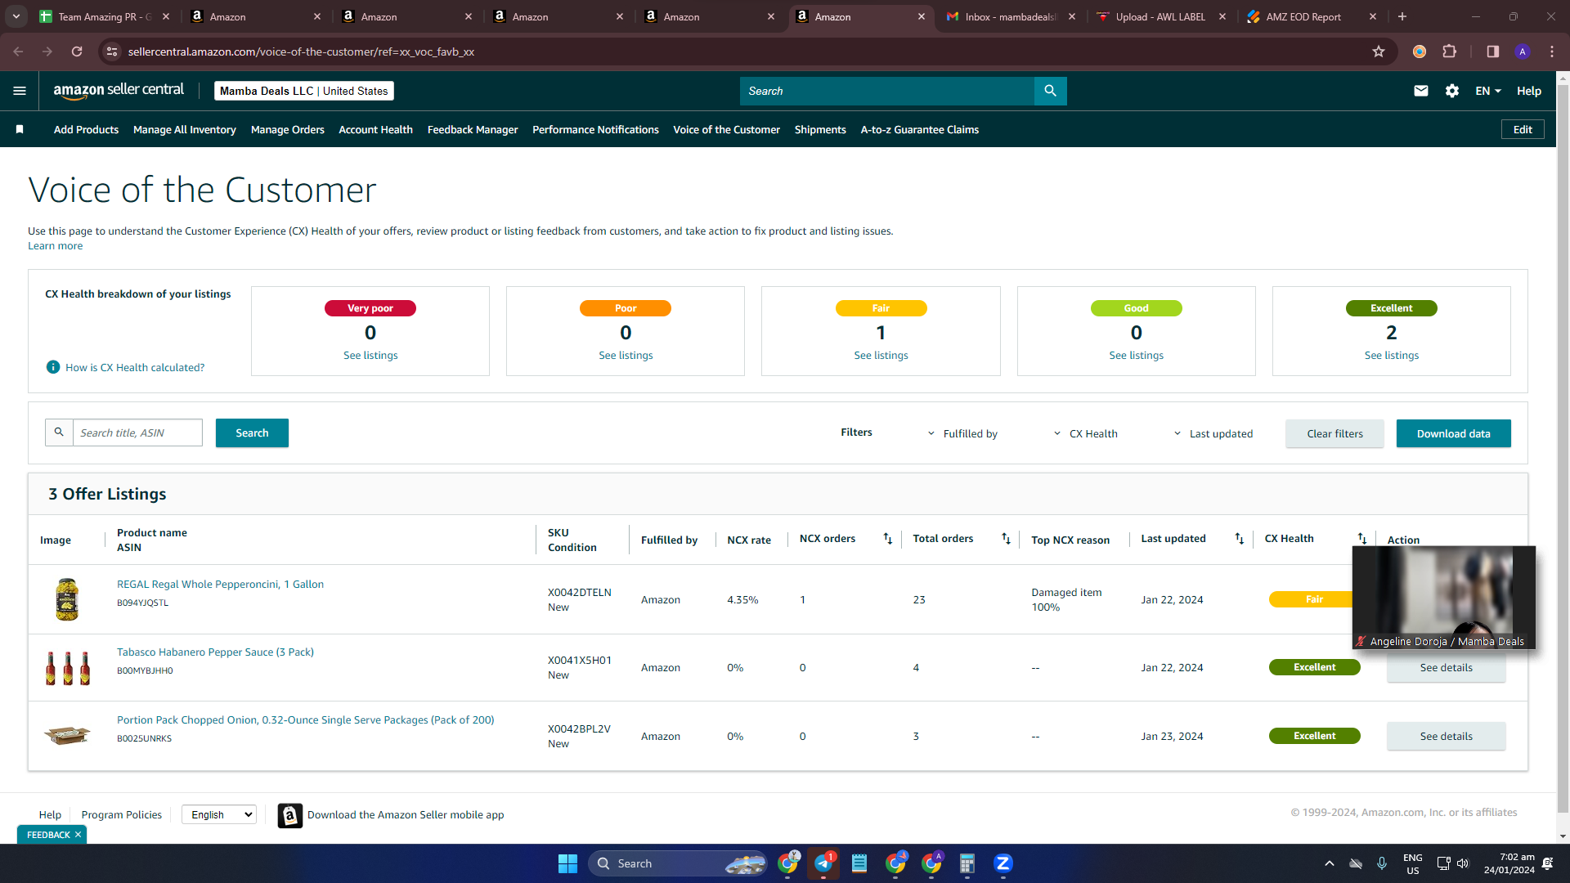1570x883 pixels.
Task: Open Program Policies footer link
Action: (122, 814)
